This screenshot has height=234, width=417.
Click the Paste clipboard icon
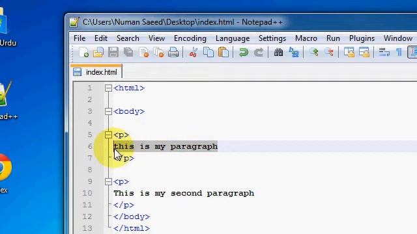(223, 52)
